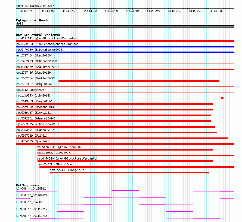Select the left red block of esv2727488
Image resolution: width=242 pixels, height=222 pixels.
point(51,173)
